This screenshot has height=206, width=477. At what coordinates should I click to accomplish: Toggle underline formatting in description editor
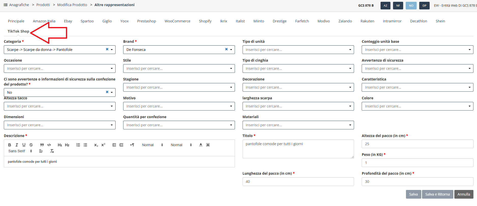coord(24,145)
